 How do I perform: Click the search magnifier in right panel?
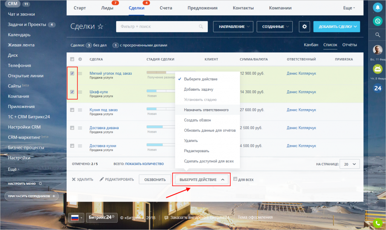pyautogui.click(x=378, y=35)
